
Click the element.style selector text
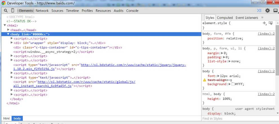pyautogui.click(x=215, y=23)
